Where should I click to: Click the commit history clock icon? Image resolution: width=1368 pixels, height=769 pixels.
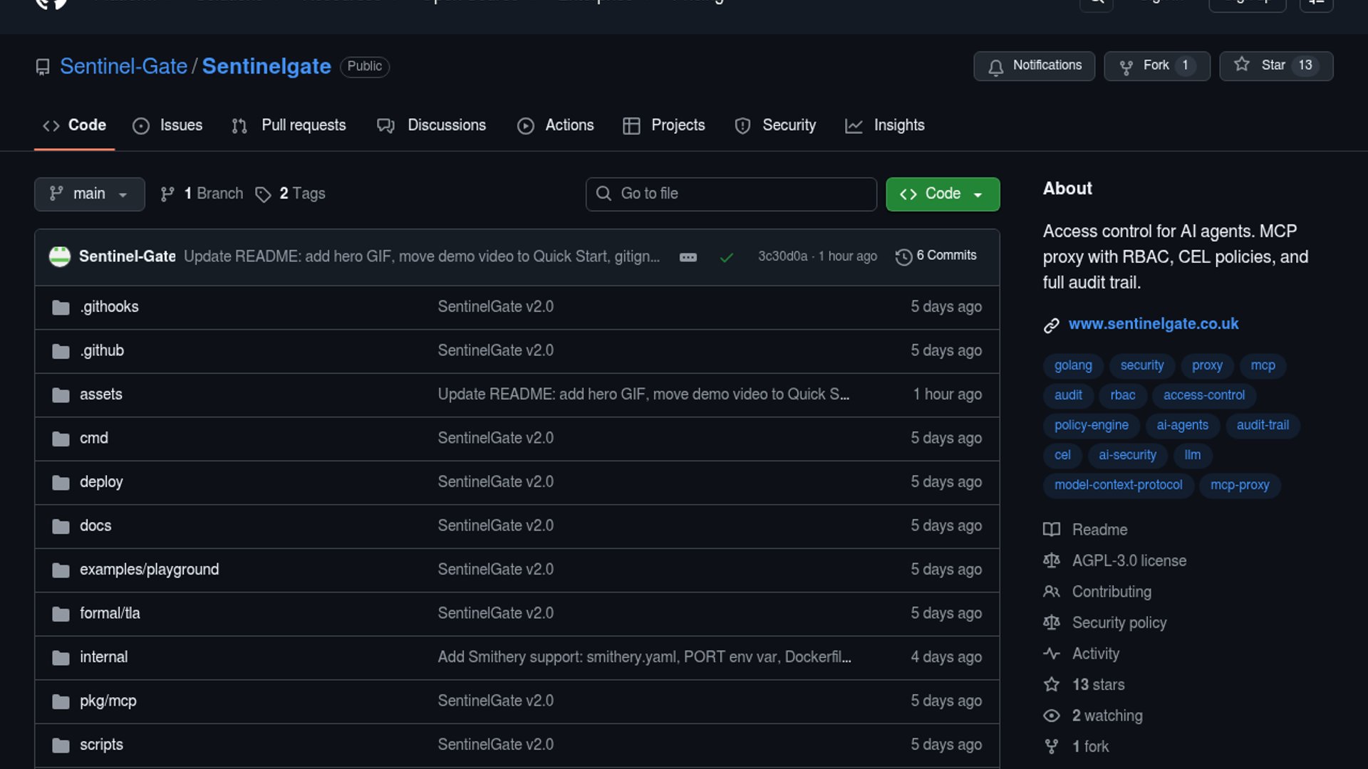(x=903, y=256)
